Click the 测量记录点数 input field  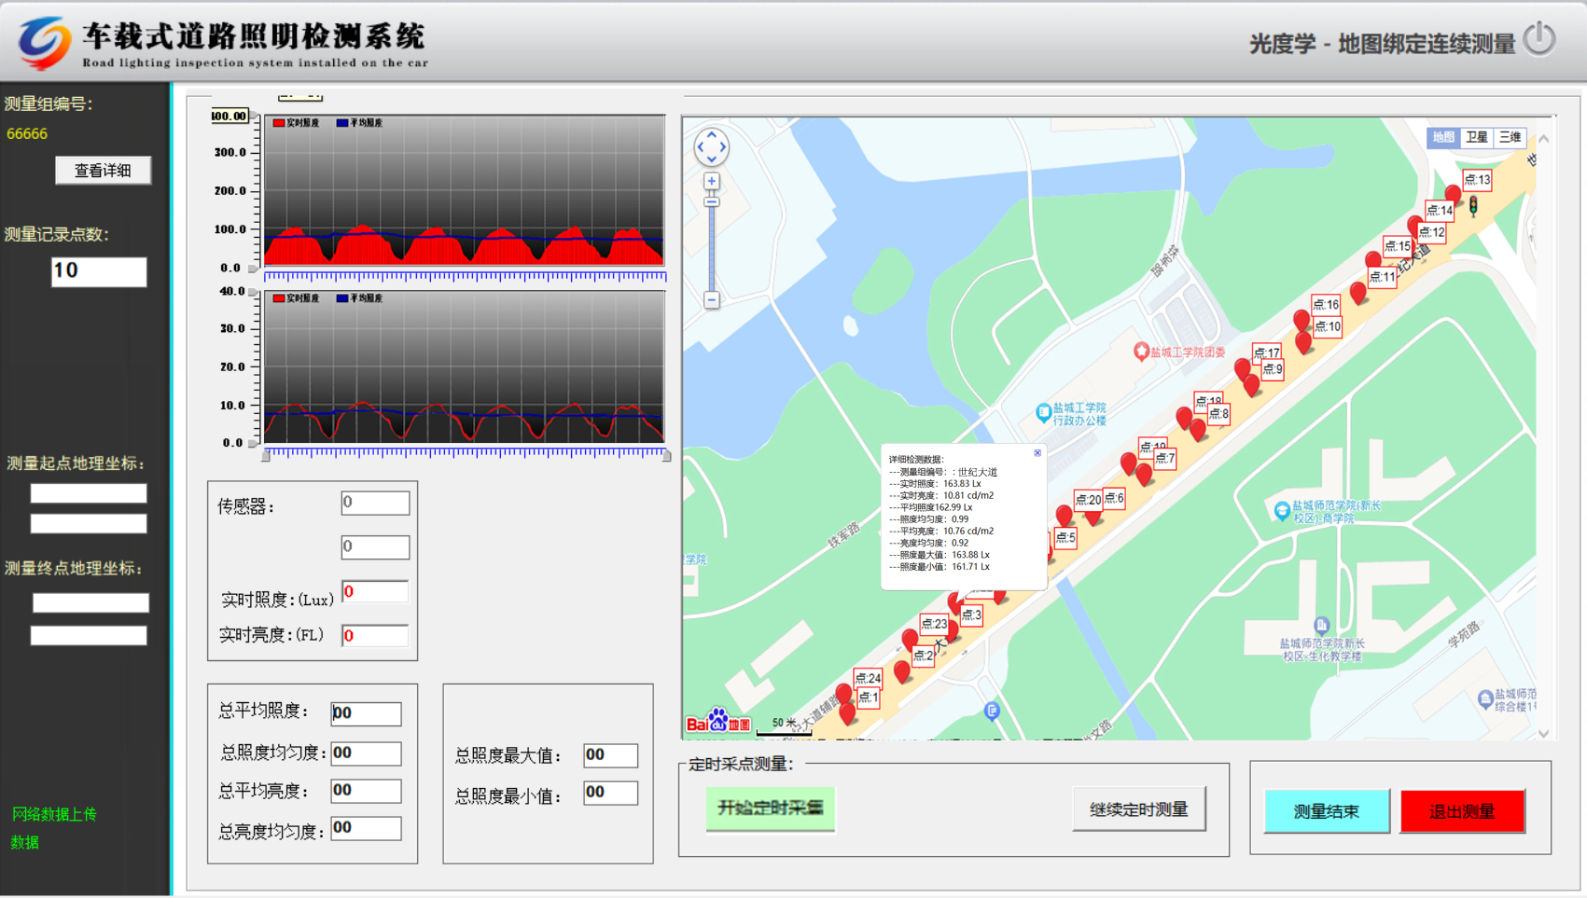[99, 271]
